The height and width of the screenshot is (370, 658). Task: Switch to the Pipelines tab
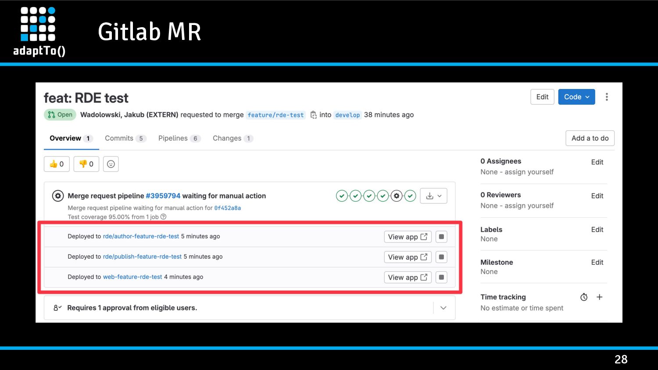179,138
